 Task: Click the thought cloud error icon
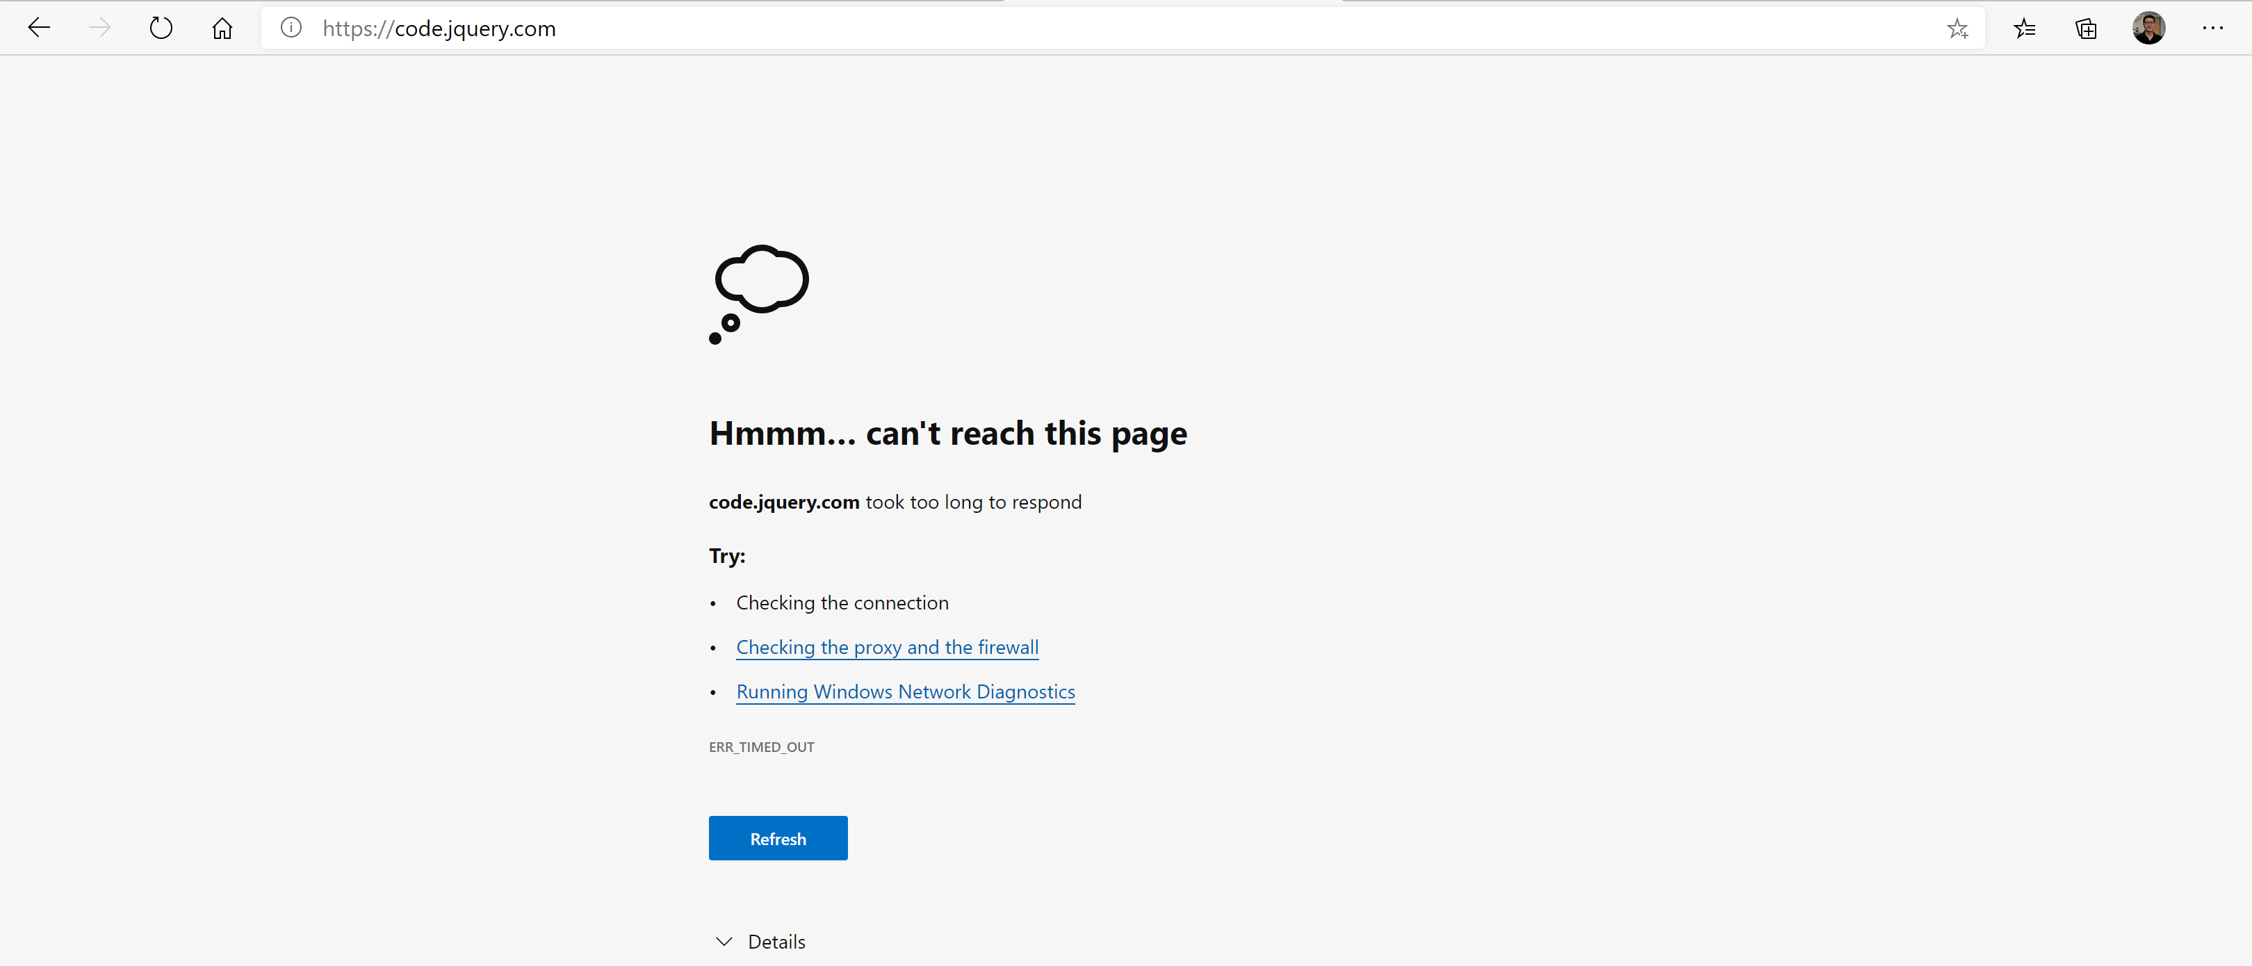[x=759, y=293]
